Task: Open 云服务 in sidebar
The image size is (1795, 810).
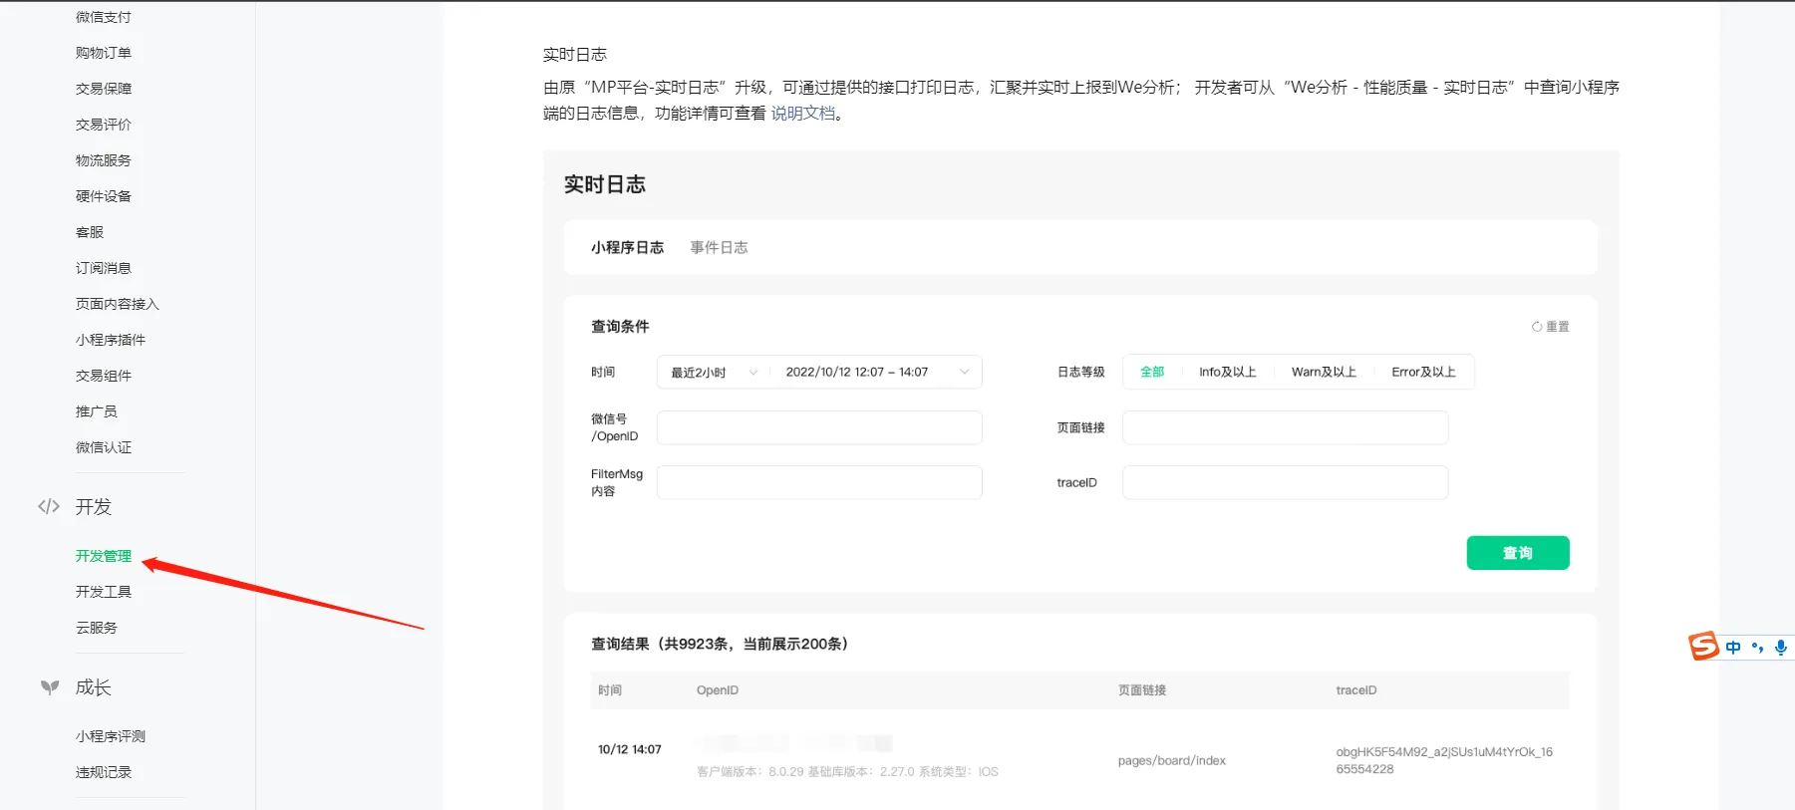Action: click(97, 628)
